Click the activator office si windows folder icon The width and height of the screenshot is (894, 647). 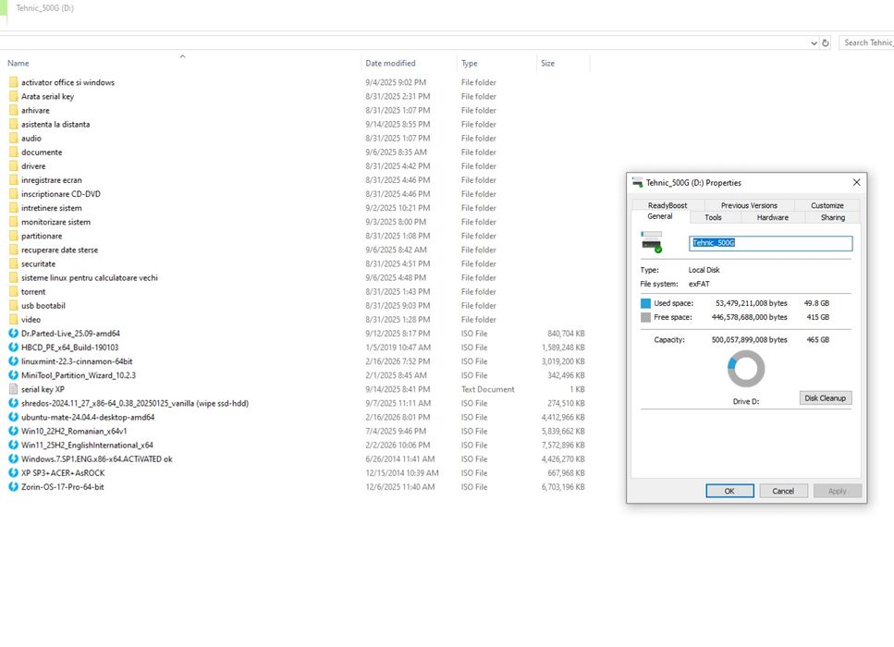(13, 82)
